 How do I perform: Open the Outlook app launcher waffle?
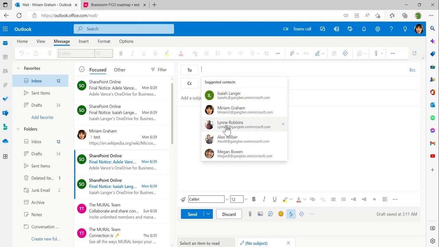(x=5, y=29)
